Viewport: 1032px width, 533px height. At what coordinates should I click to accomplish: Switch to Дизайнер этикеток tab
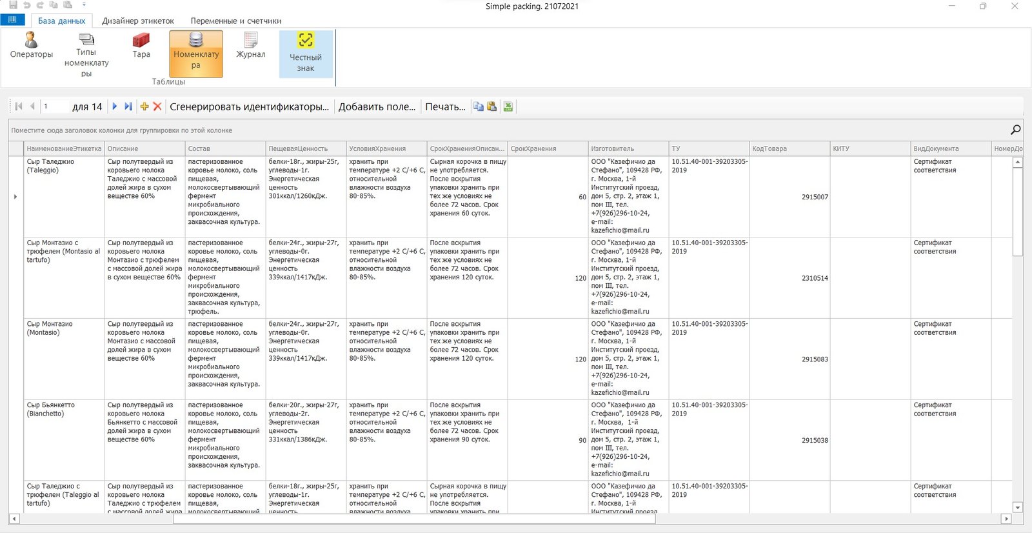pos(138,21)
